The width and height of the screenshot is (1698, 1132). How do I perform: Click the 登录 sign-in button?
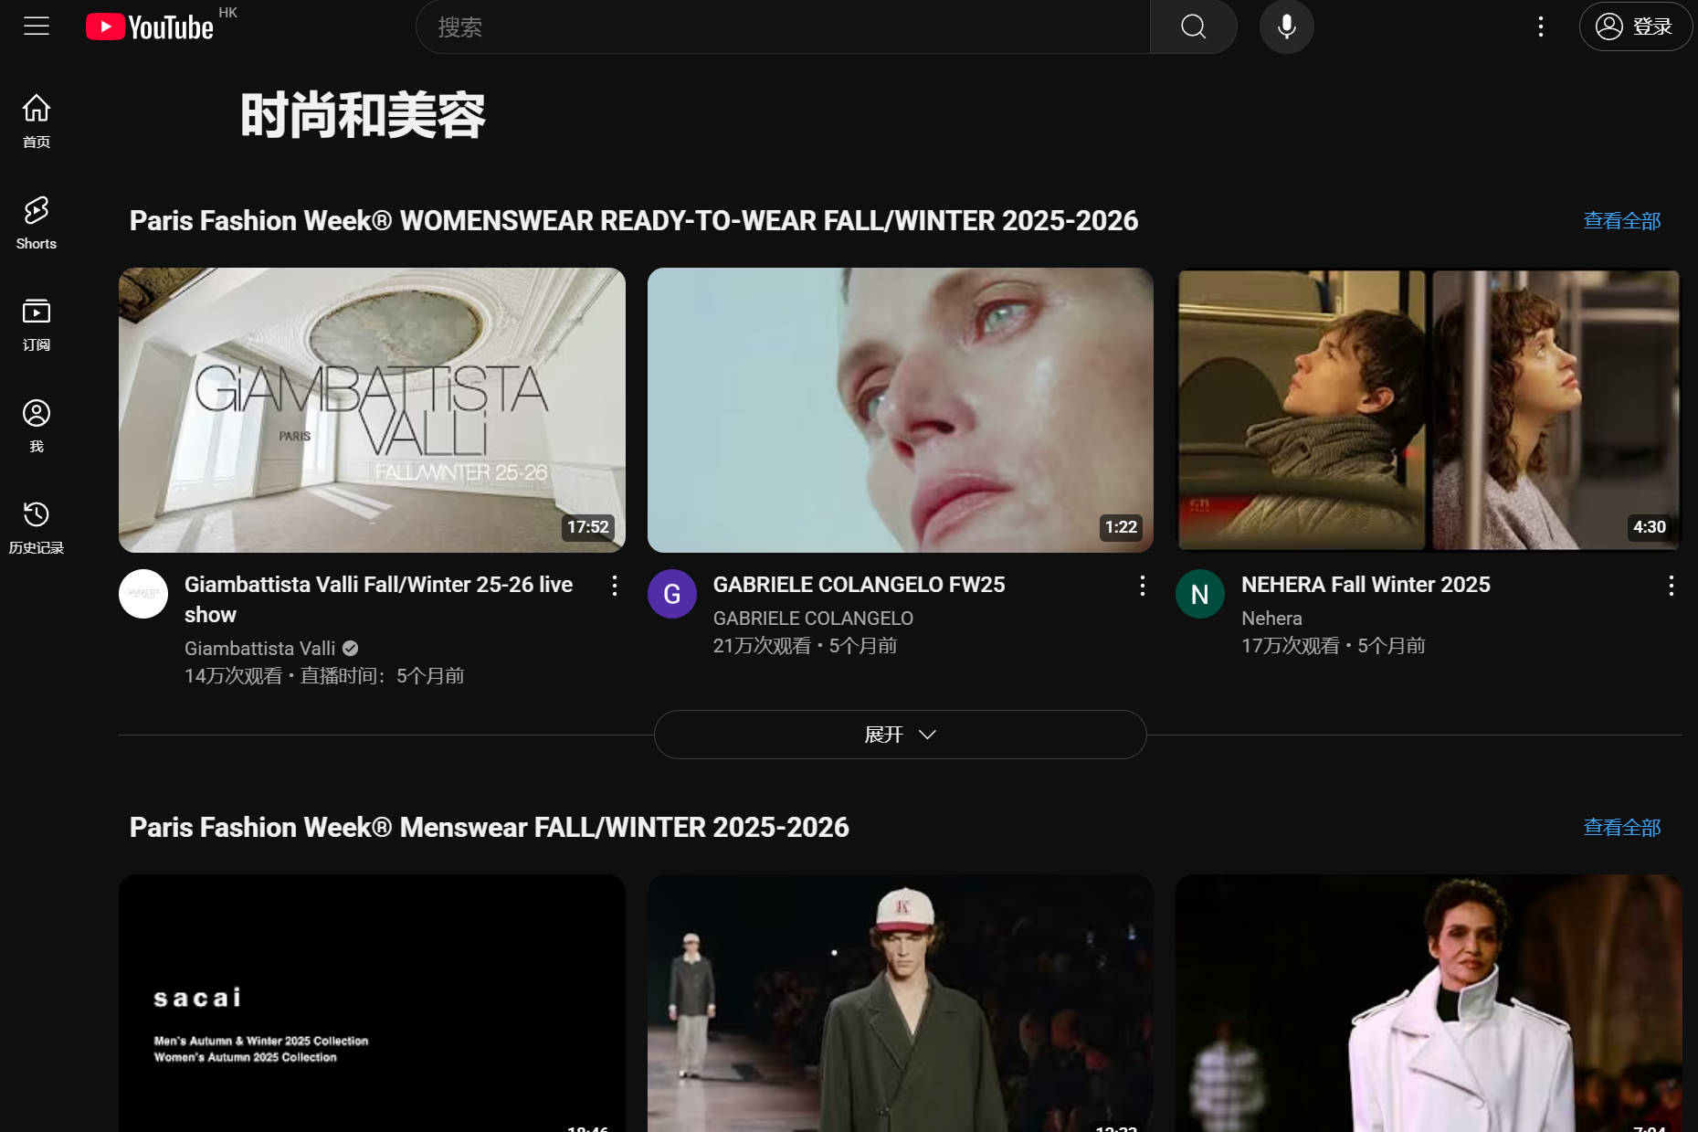point(1635,26)
